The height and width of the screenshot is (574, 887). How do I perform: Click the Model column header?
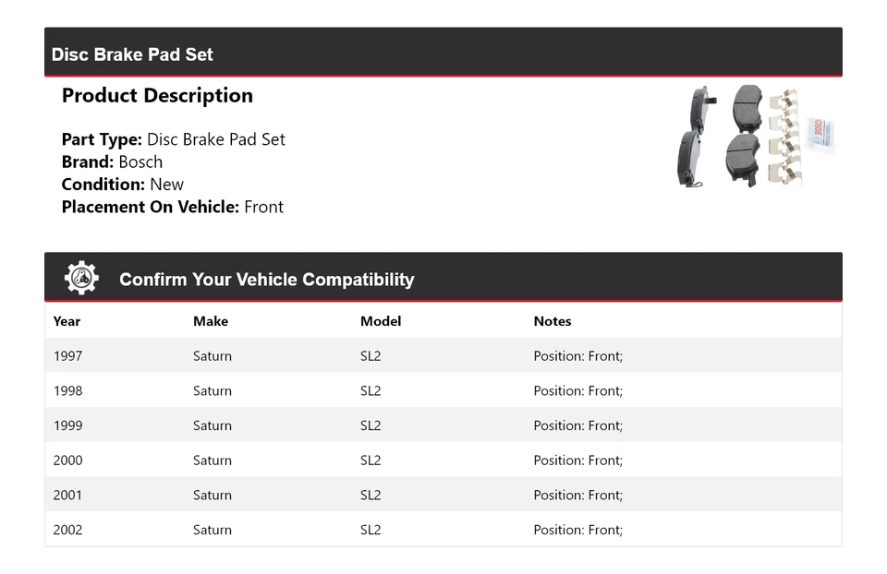pos(381,321)
